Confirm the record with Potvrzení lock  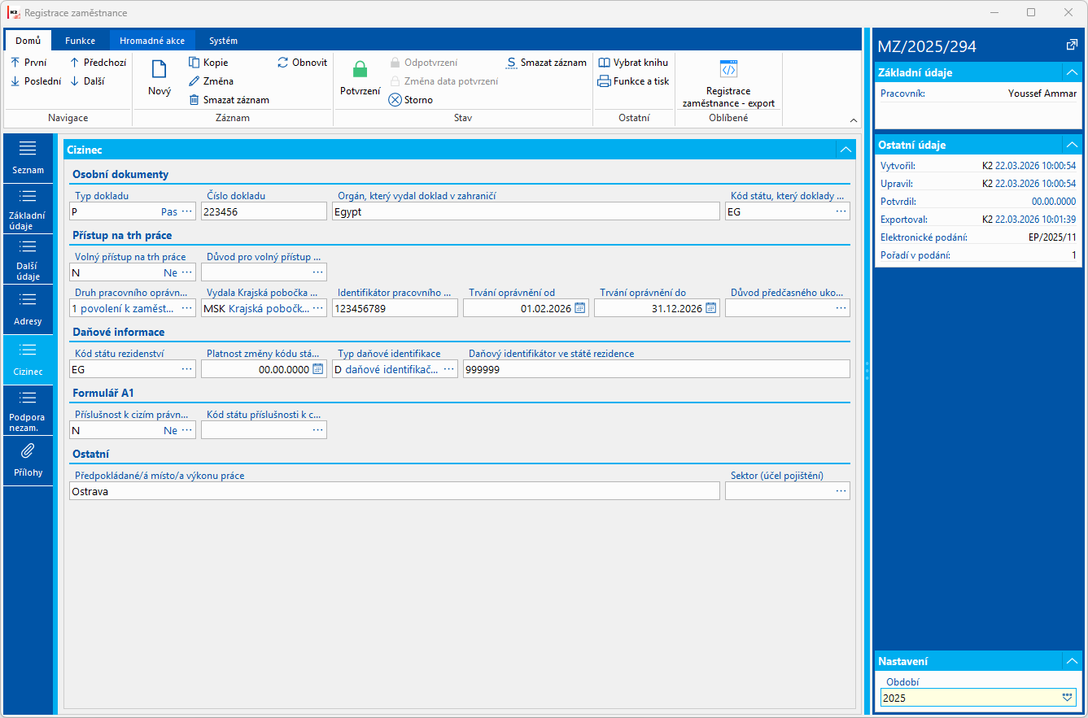(360, 78)
